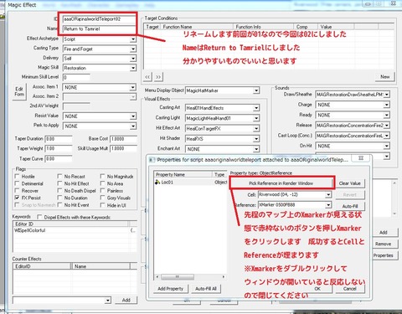The image size is (402, 314).
Task: Toggle the Painless checkbox
Action: 102,191
